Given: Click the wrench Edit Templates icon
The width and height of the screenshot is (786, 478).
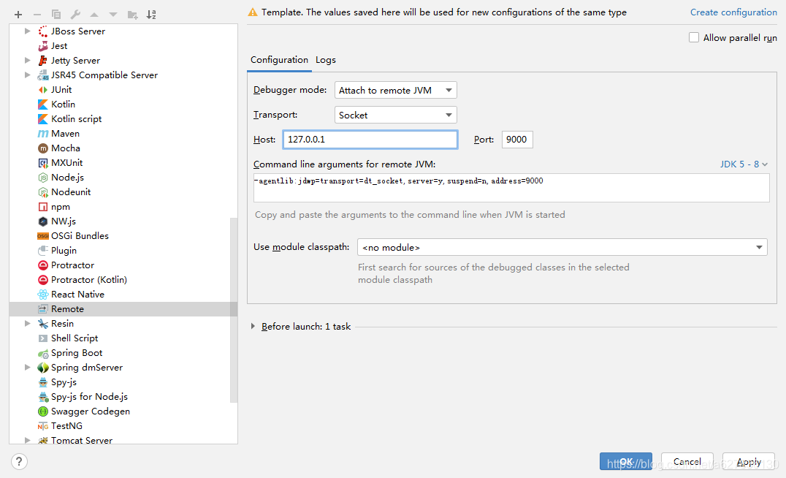Looking at the screenshot, I should 75,15.
